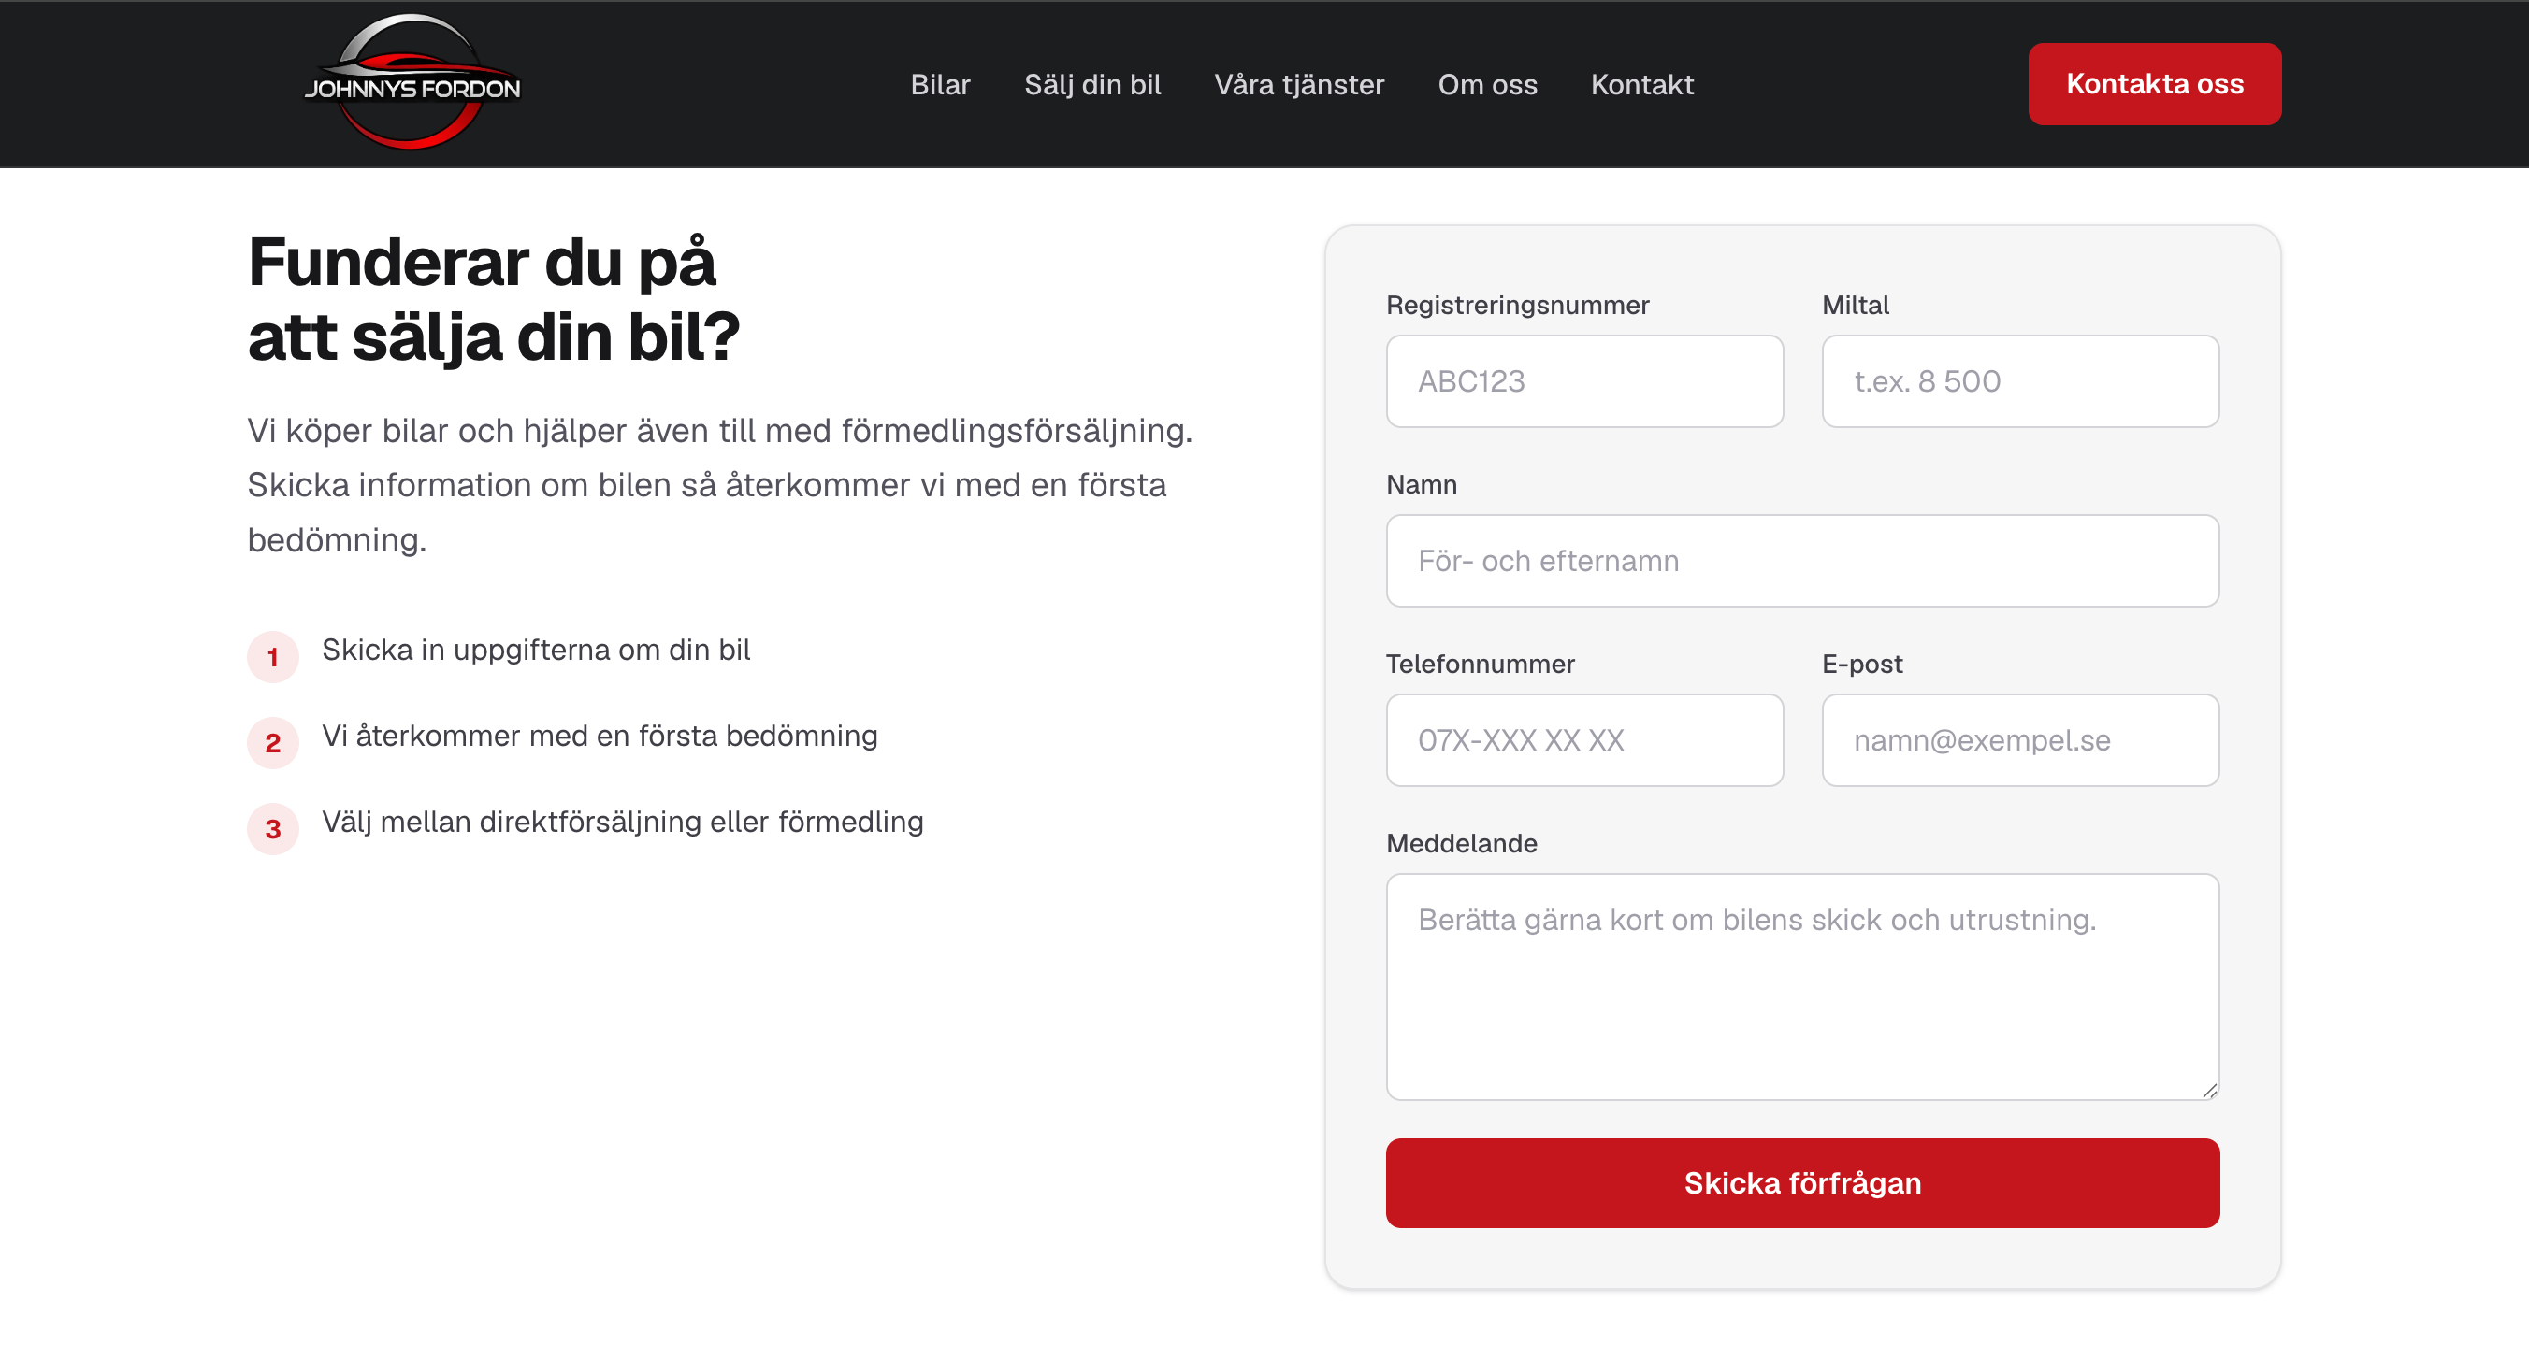This screenshot has height=1359, width=2529.
Task: Click "Välj mellan direktförsäljning eller förmedling" text
Action: (623, 823)
